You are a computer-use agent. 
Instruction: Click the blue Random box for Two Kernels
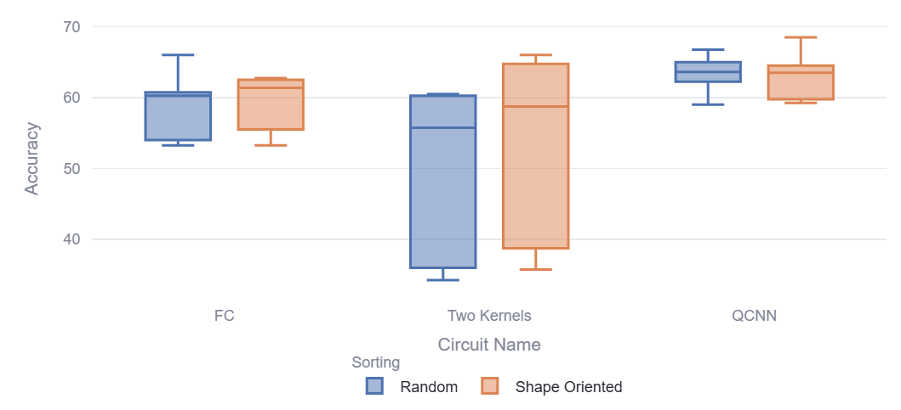tap(442, 182)
